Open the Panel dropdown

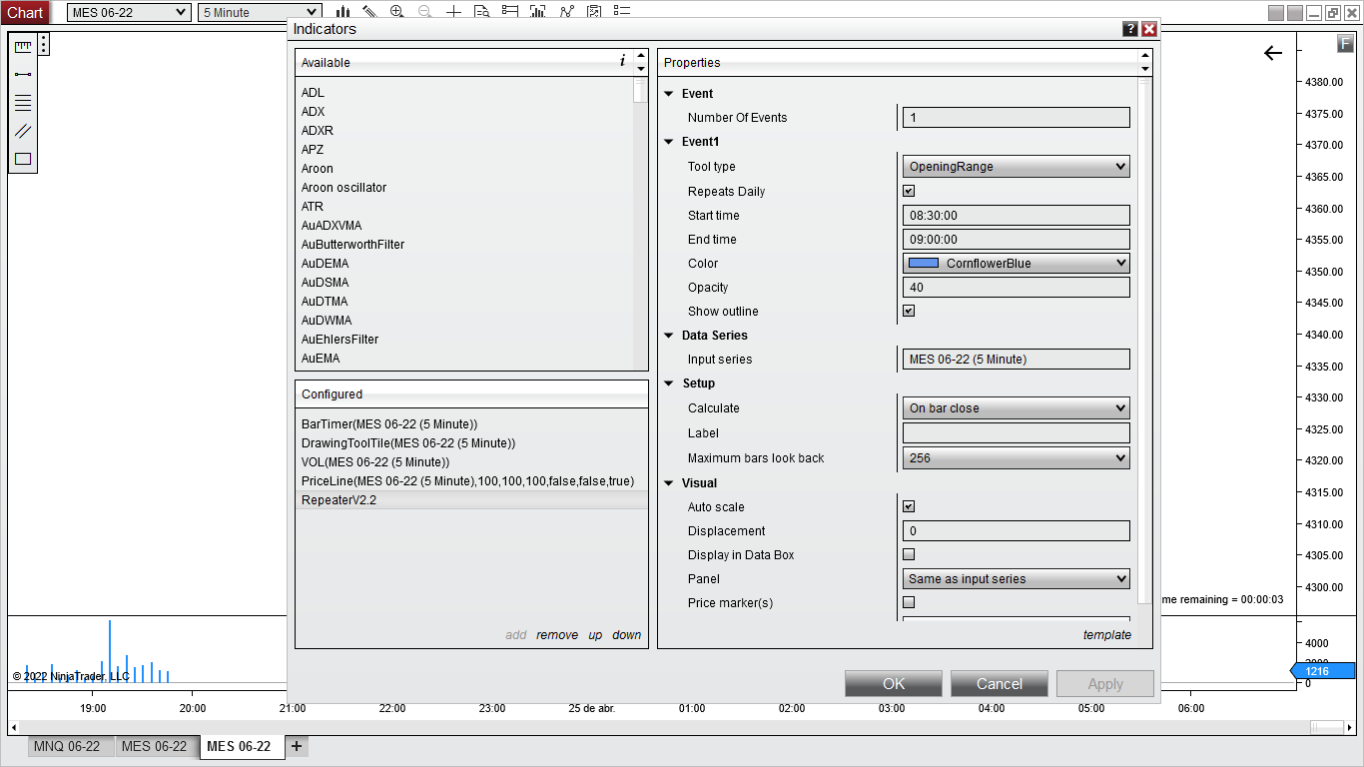1017,579
